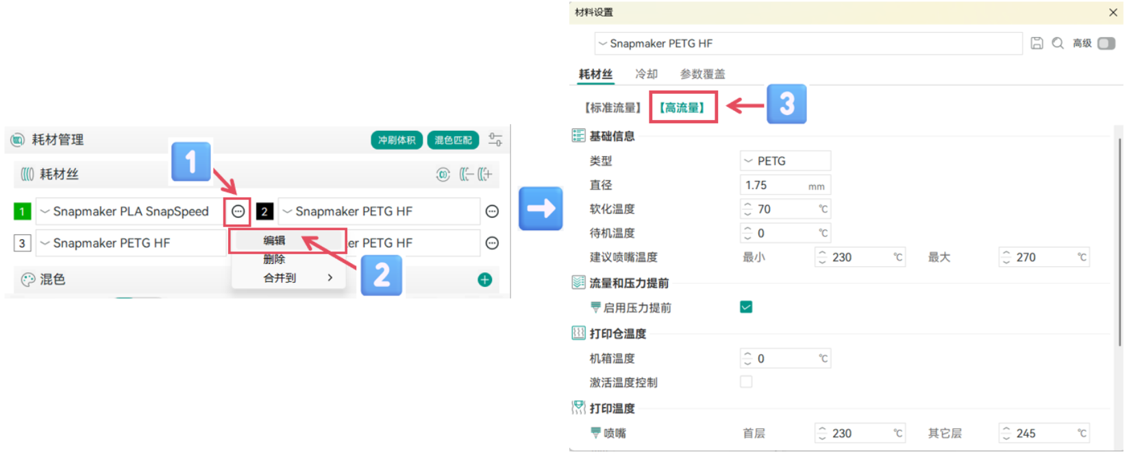Click the 冲刷体积 button
Screen dimensions: 1127x457
[397, 140]
